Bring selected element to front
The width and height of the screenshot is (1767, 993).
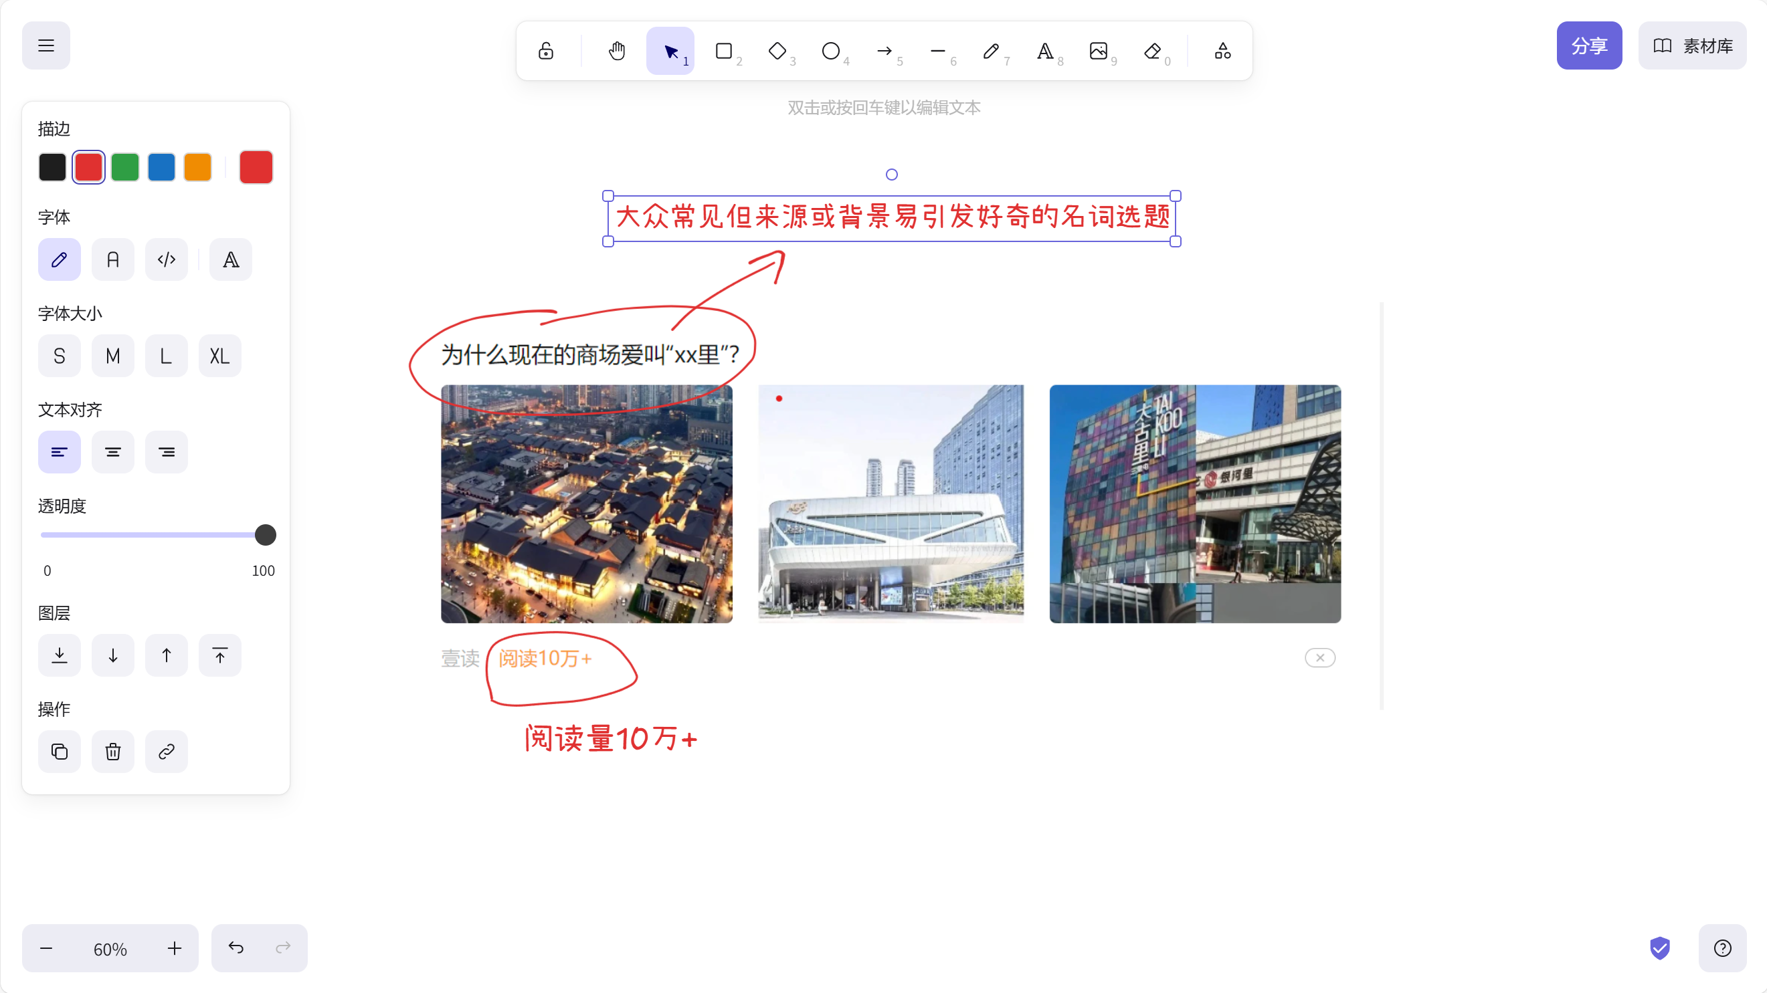[219, 655]
